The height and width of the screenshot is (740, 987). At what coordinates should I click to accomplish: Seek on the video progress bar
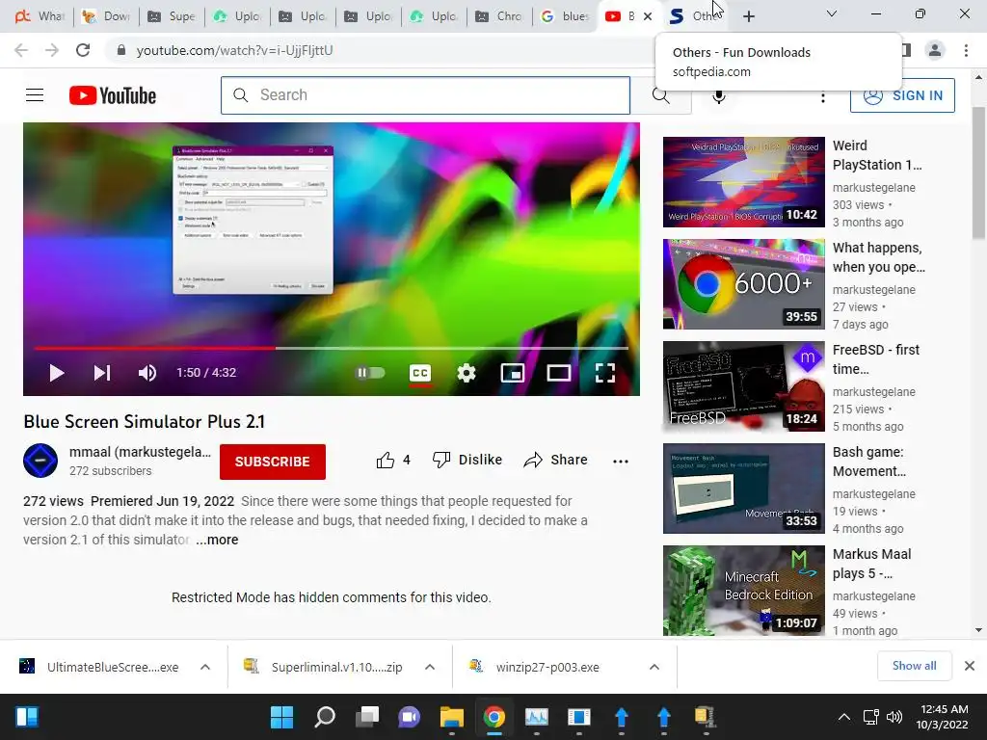pos(332,347)
